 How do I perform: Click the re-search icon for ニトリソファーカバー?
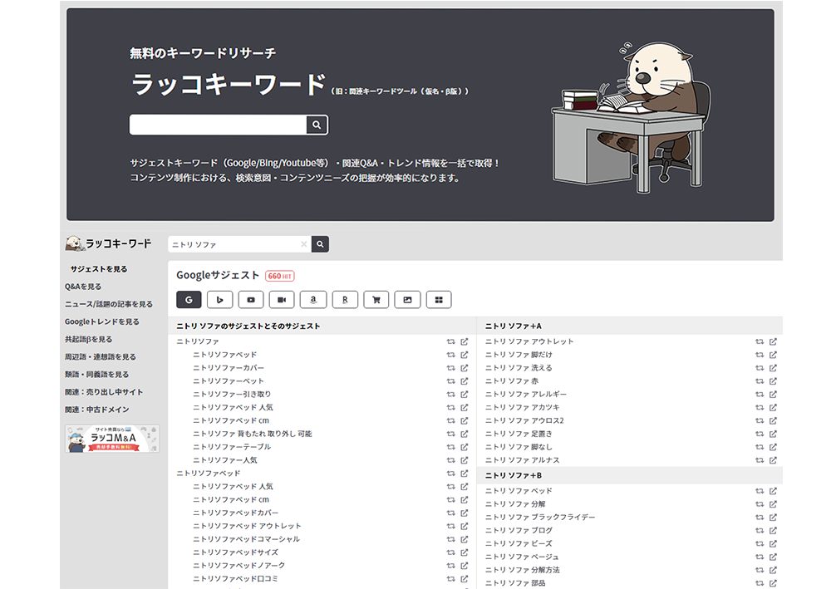pos(451,367)
